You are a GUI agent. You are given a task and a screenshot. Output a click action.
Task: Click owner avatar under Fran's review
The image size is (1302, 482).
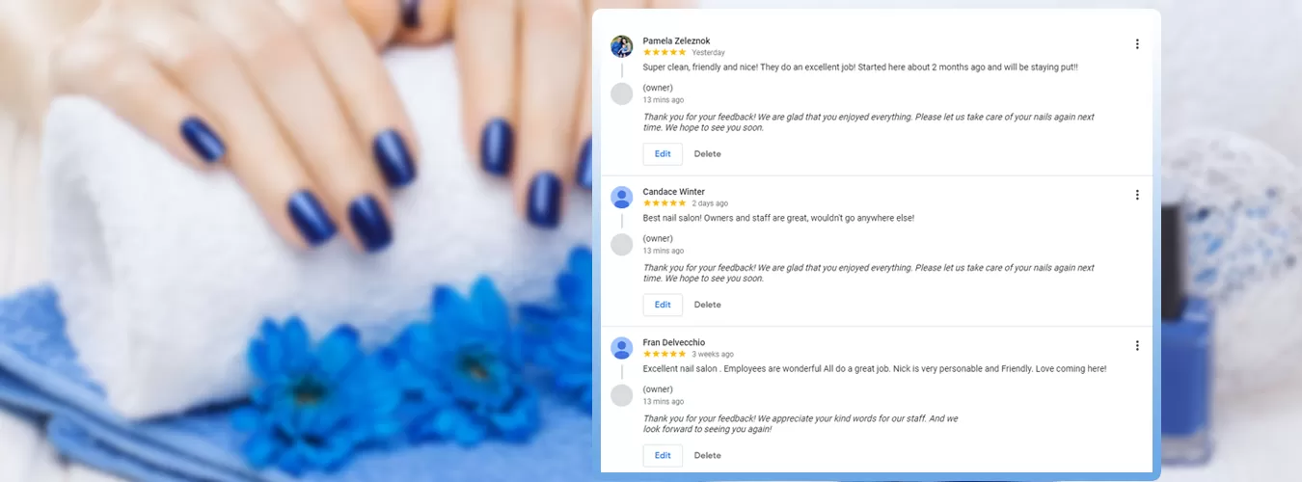622,395
